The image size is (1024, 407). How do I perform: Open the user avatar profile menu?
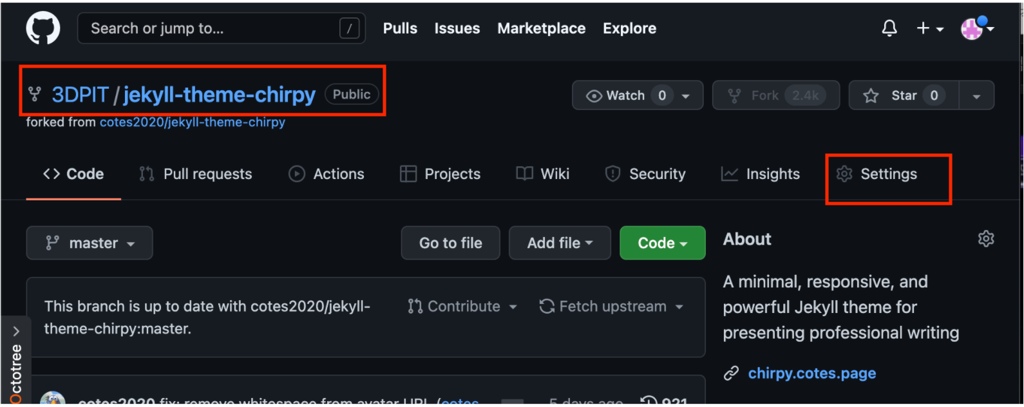pos(976,28)
